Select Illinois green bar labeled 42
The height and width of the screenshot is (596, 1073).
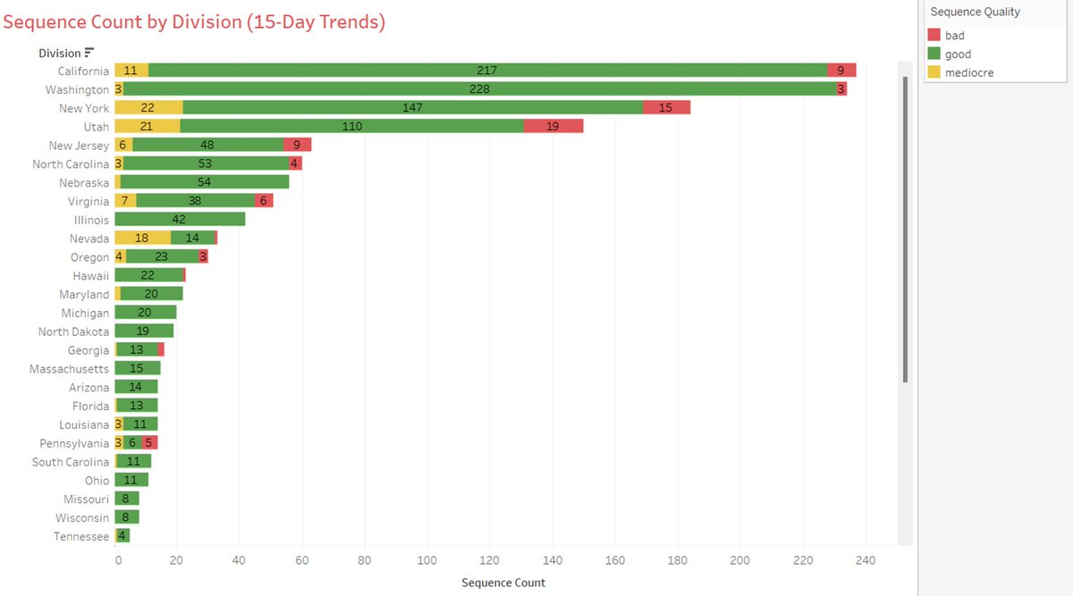coord(180,220)
